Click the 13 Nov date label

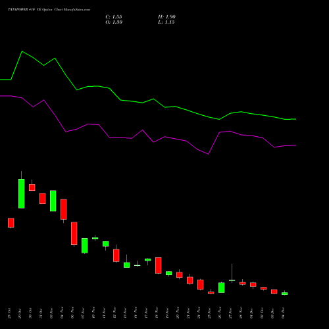[125, 313]
